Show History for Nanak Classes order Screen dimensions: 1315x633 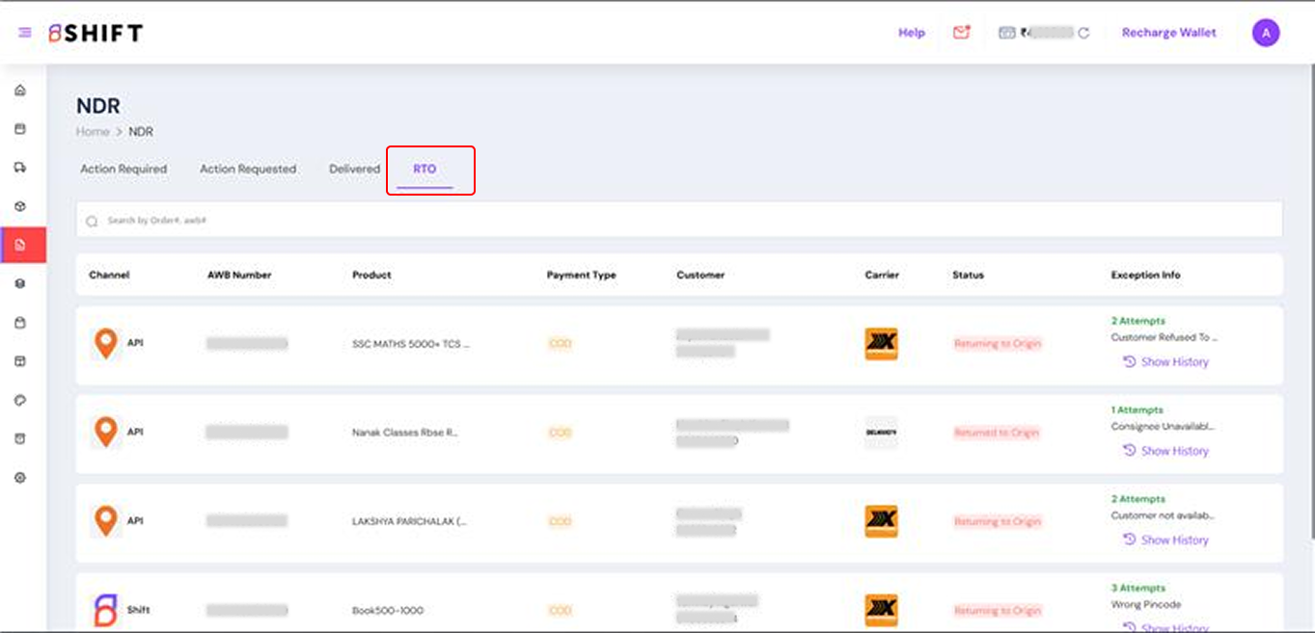coord(1165,451)
